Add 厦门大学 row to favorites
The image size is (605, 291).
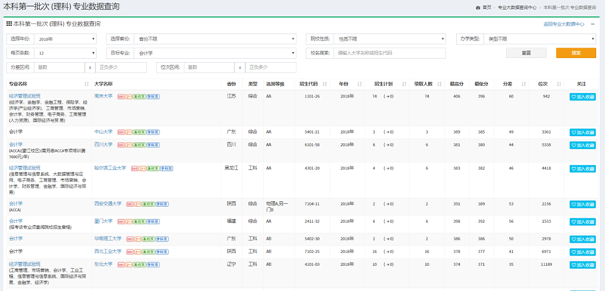pos(582,221)
